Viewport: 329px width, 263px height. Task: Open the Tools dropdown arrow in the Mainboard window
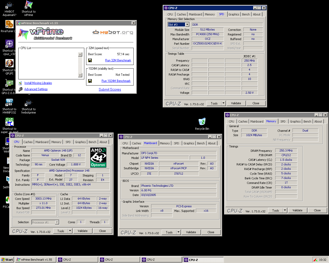pos(178,232)
